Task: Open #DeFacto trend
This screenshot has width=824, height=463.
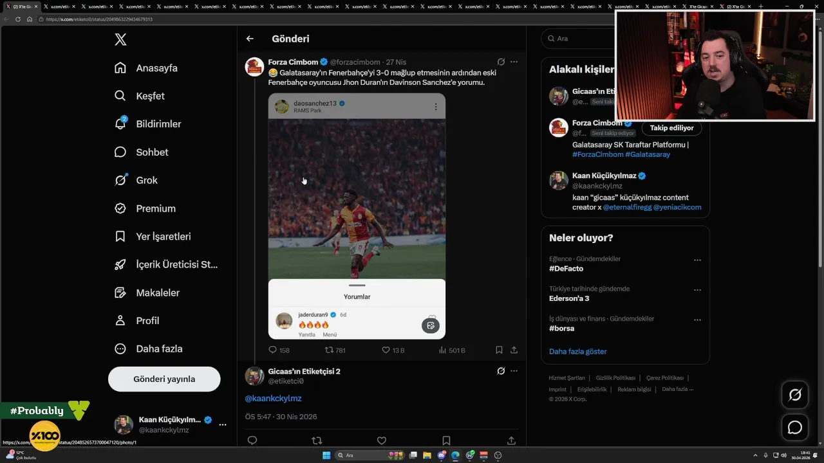Action: 566,269
